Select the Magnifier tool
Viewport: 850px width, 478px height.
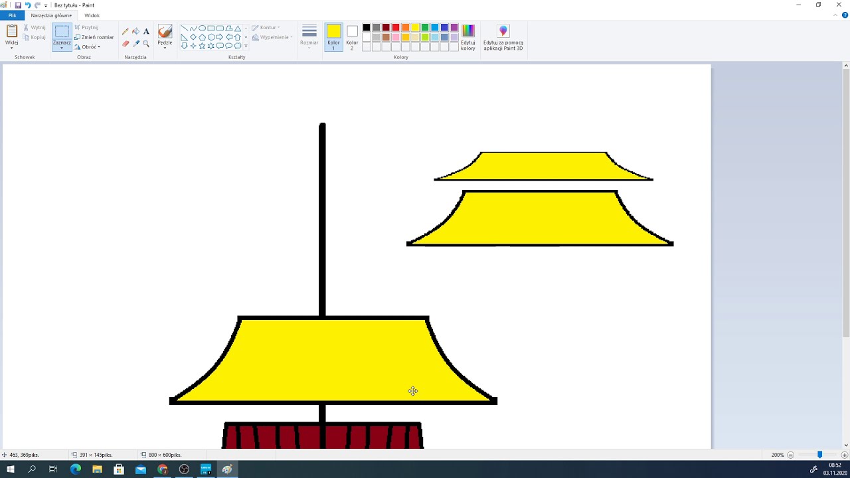146,44
